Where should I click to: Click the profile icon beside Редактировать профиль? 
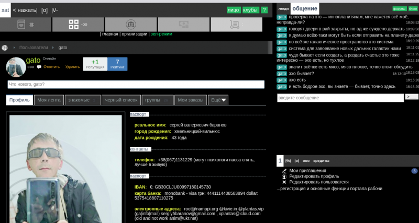[x=284, y=177]
